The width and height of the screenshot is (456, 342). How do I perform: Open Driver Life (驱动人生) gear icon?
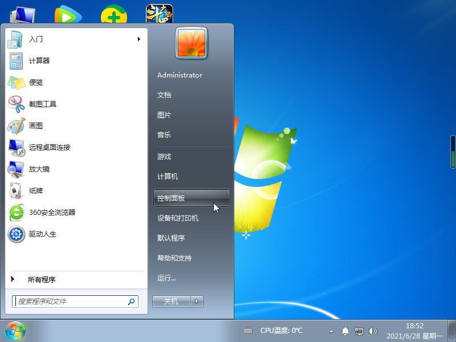(16, 234)
